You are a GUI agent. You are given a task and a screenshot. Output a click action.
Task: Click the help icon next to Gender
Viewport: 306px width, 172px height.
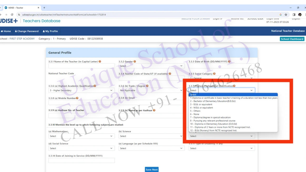pyautogui.click(x=135, y=61)
